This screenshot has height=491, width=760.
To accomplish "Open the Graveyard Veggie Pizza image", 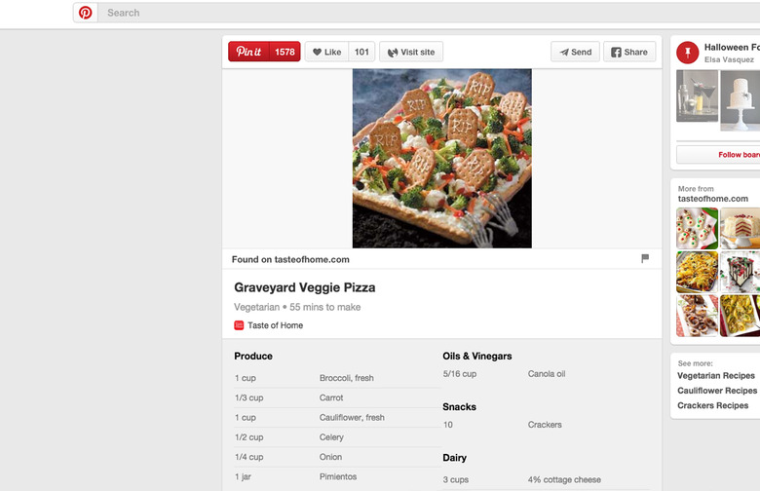I will [441, 158].
